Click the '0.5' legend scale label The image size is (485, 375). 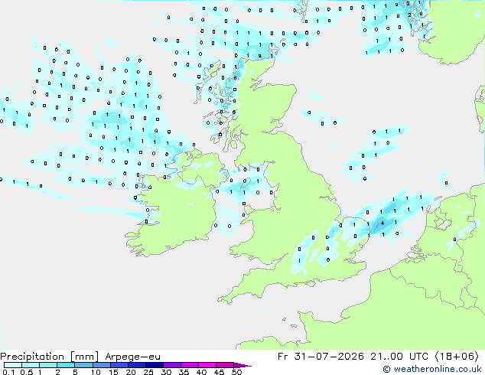(x=27, y=372)
